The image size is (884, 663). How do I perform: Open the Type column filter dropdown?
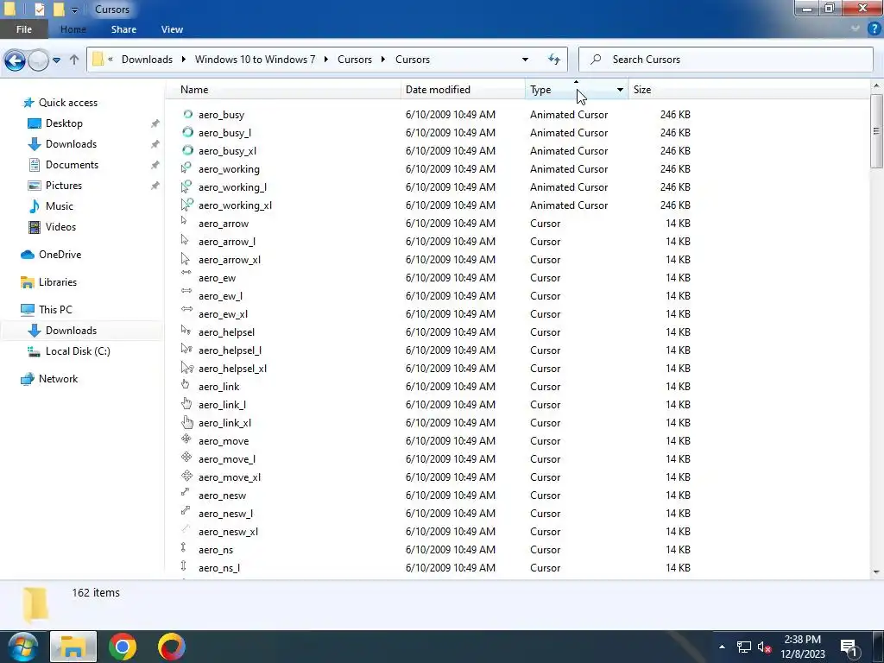point(620,90)
